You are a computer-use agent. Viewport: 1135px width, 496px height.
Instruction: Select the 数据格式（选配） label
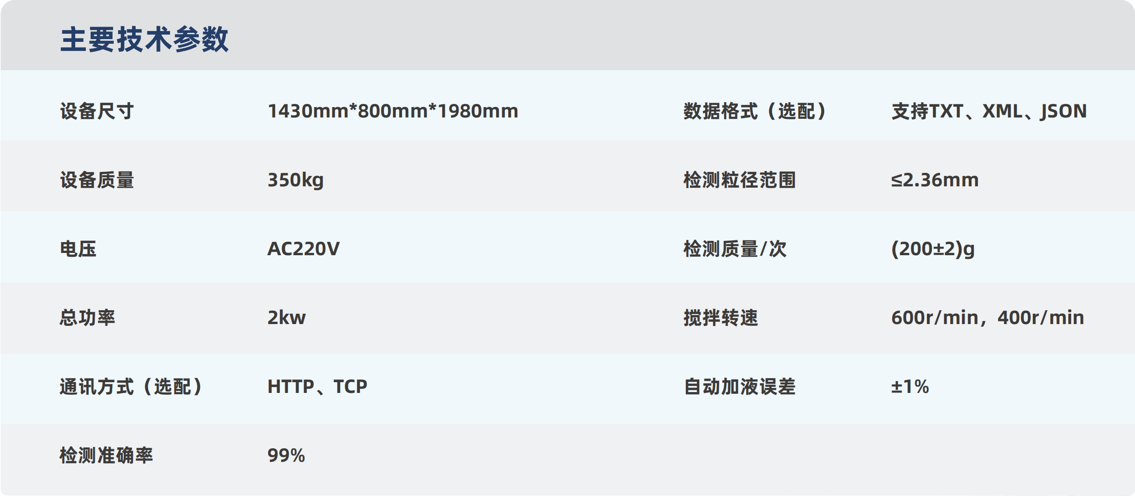[x=755, y=111]
